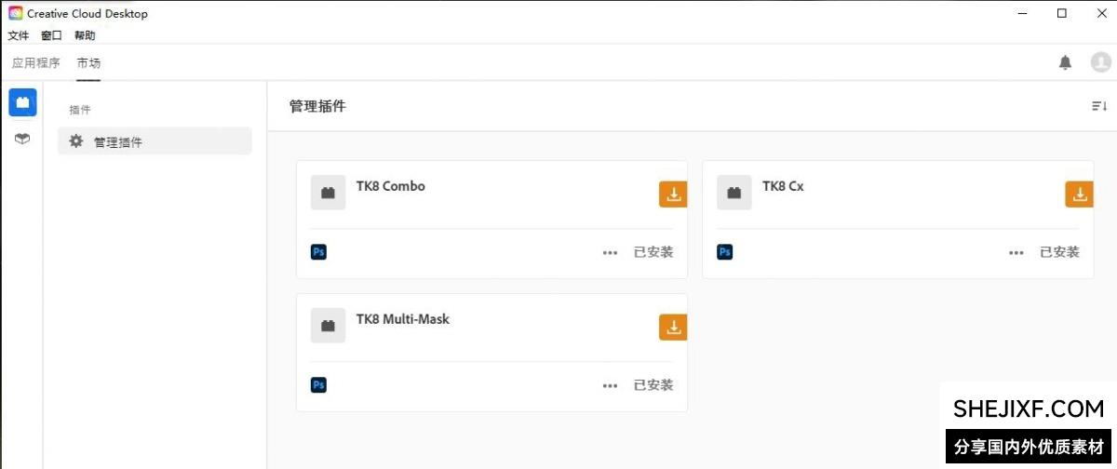Open more options for TK8 Cx
The image size is (1117, 469).
(x=1016, y=252)
